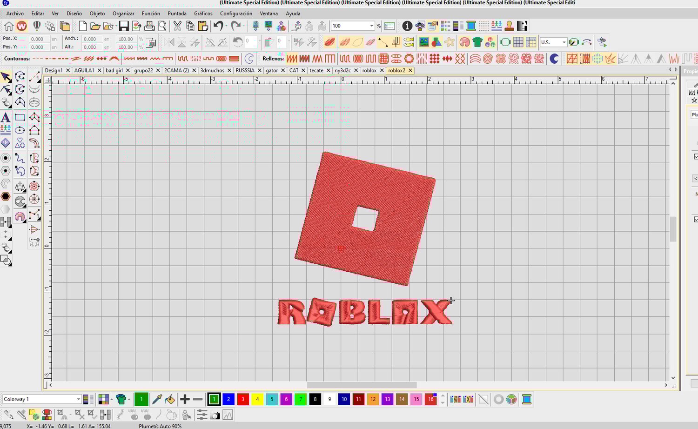
Task: Click the Redo arrow icon
Action: coord(236,26)
